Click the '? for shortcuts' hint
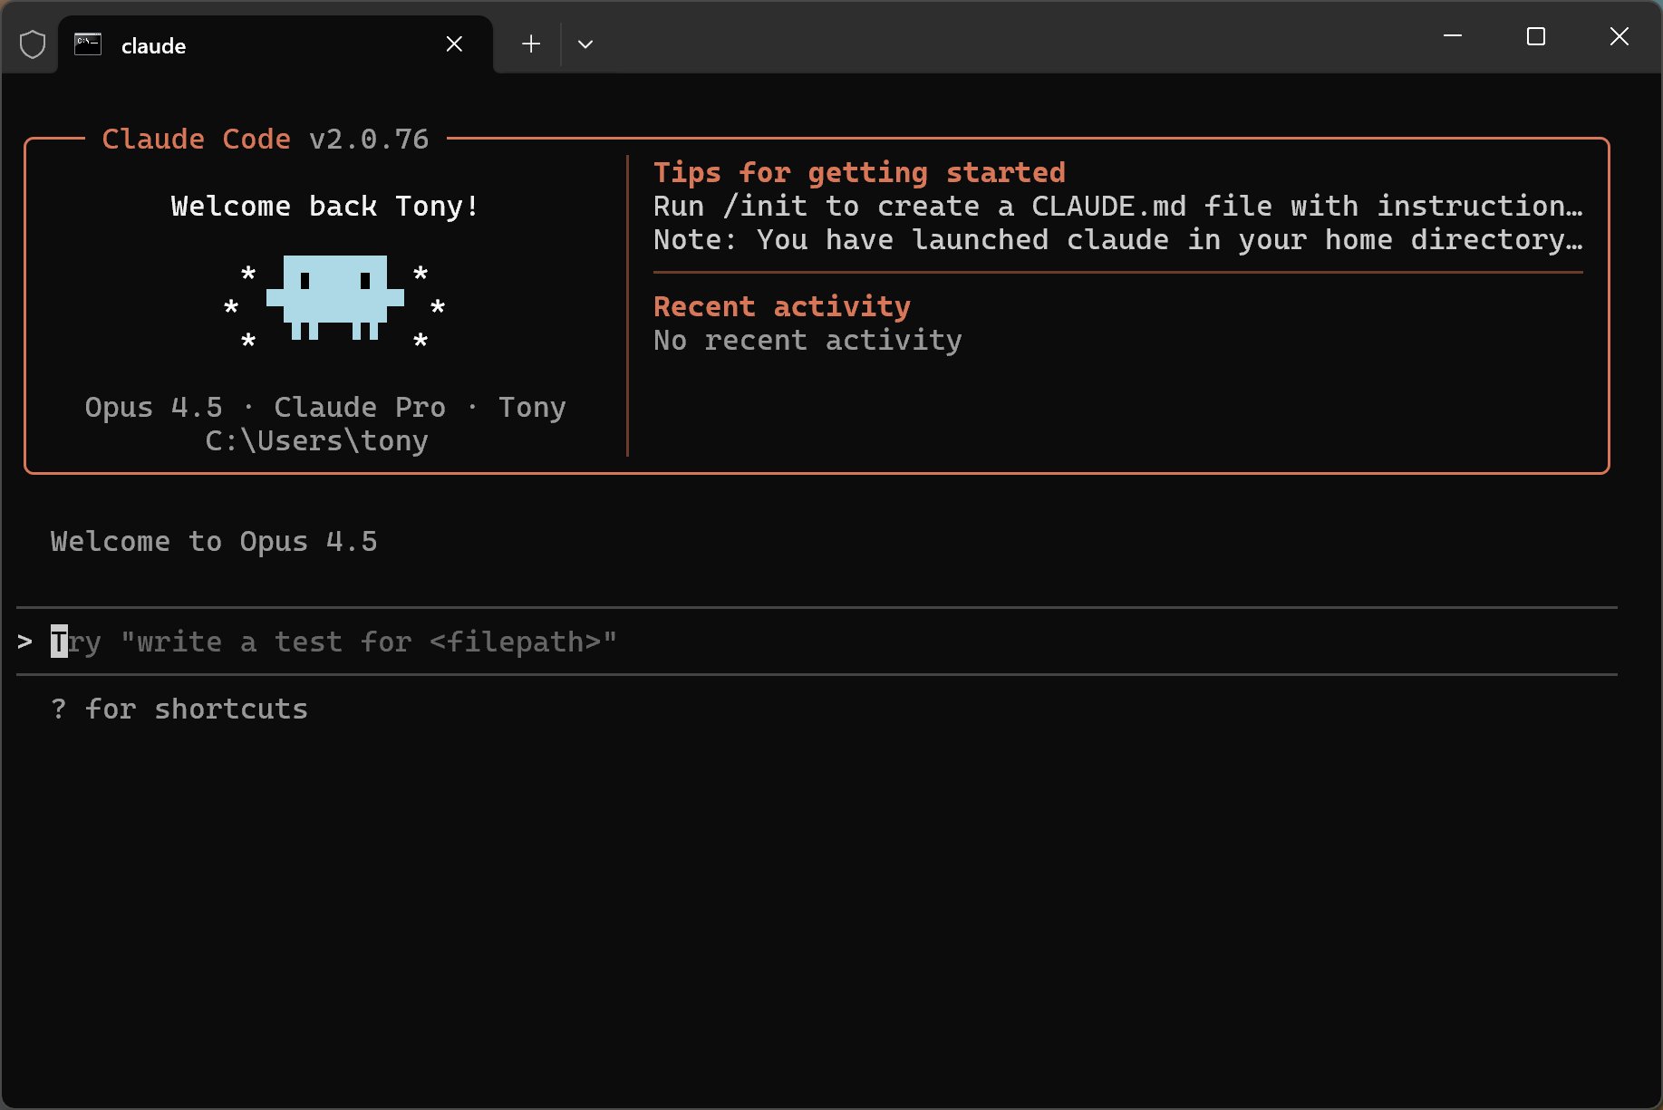Screen dimensions: 1663x1110 coord(179,709)
